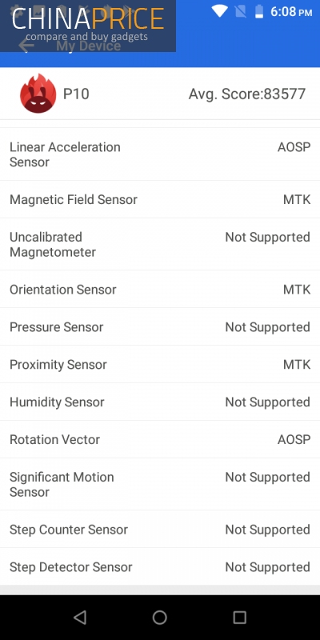This screenshot has width=320, height=640.
Task: Tap the Pressure Sensor entry
Action: 160,327
